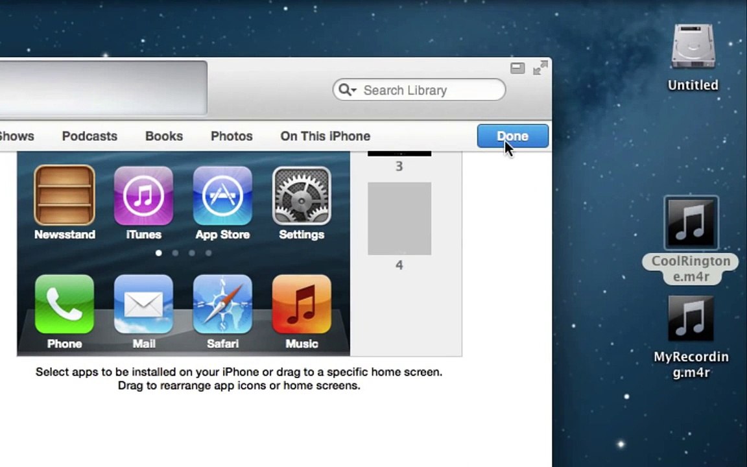Go to the second home screen page dot
747x467 pixels.
point(175,253)
